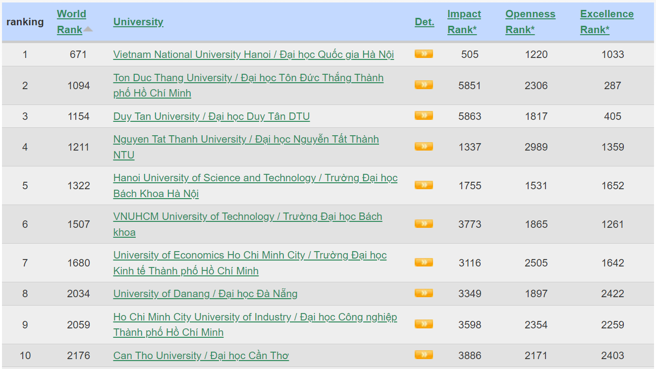Select openness rank value 1220
Viewport: 656px width, 369px height.
pos(536,54)
